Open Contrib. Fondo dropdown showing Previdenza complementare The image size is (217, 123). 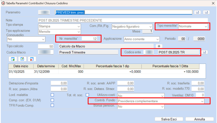[161, 101]
